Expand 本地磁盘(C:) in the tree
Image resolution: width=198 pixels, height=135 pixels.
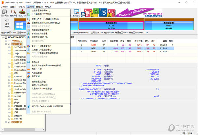[x=6, y=41]
